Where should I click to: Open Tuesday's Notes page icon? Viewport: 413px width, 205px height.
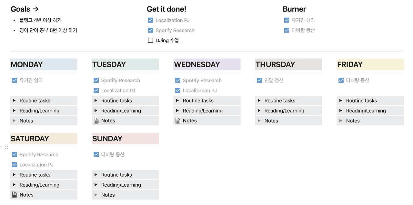click(x=96, y=121)
